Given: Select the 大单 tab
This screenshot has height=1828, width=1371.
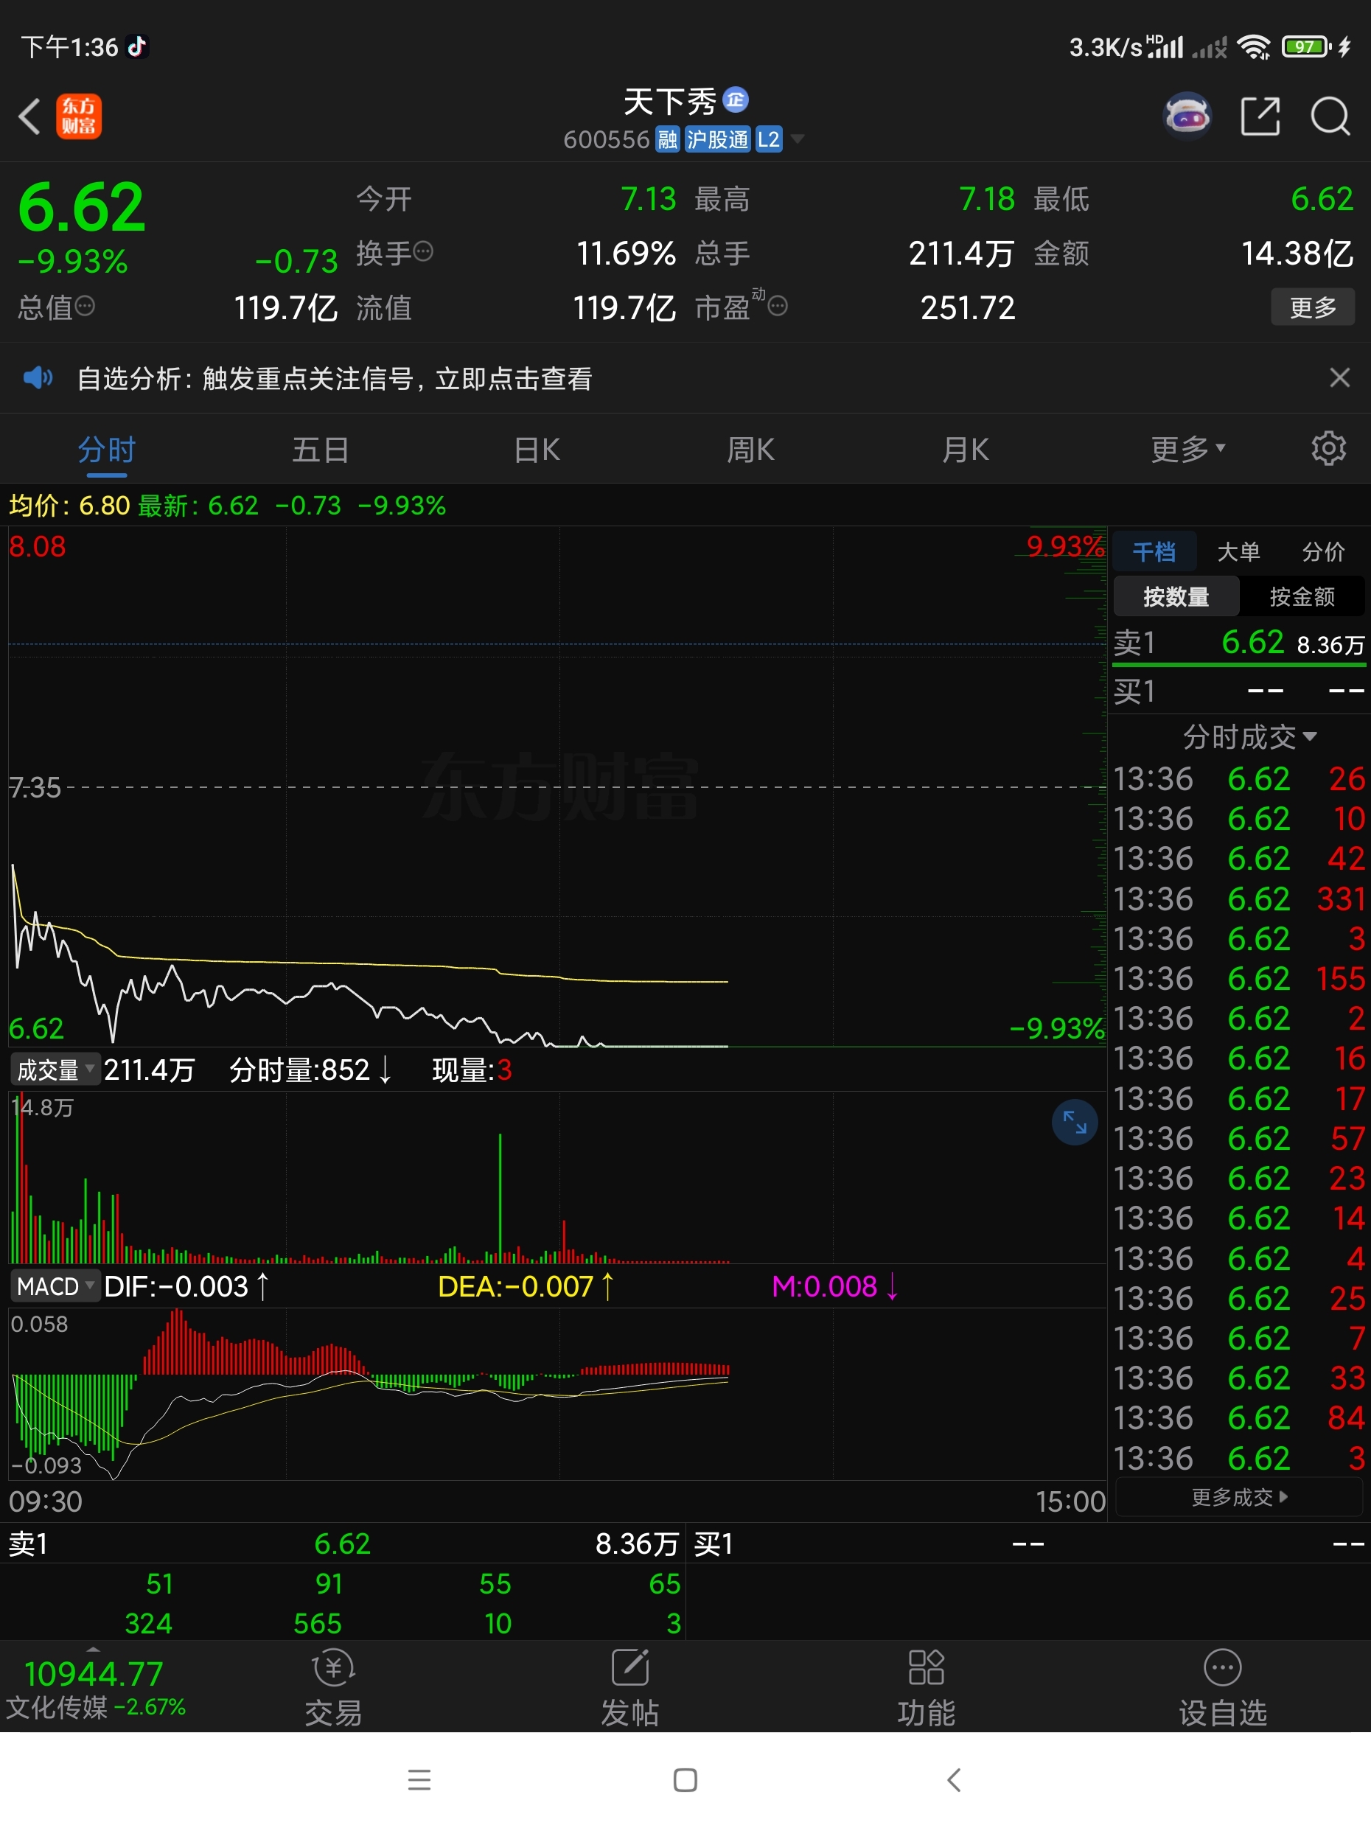Looking at the screenshot, I should [x=1238, y=551].
